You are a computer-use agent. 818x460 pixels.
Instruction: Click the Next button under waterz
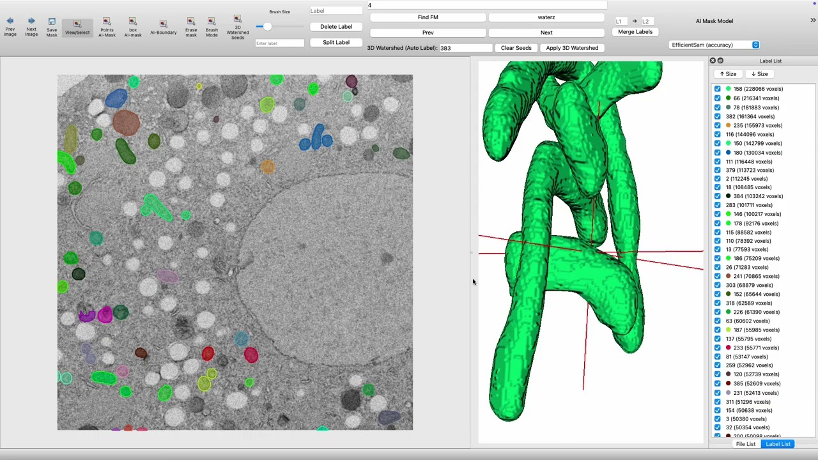[x=546, y=33]
